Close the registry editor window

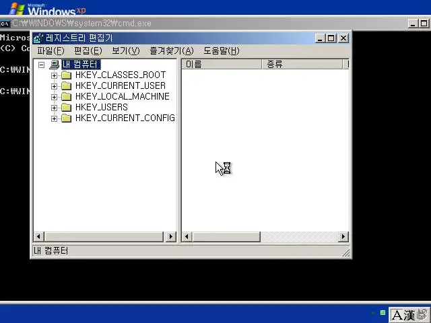point(343,38)
